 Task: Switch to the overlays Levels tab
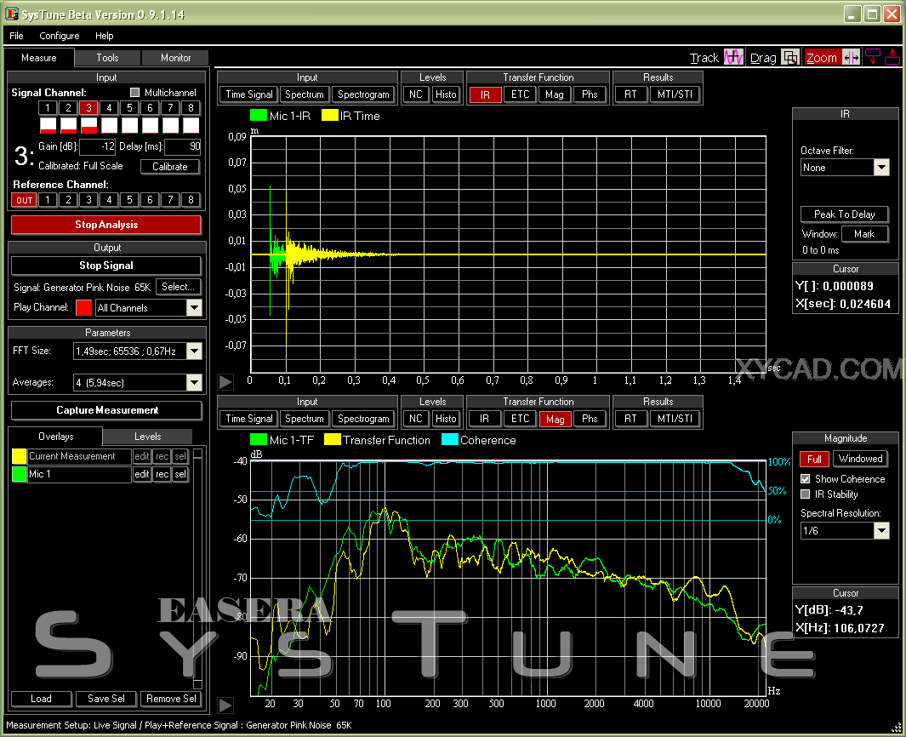[148, 437]
